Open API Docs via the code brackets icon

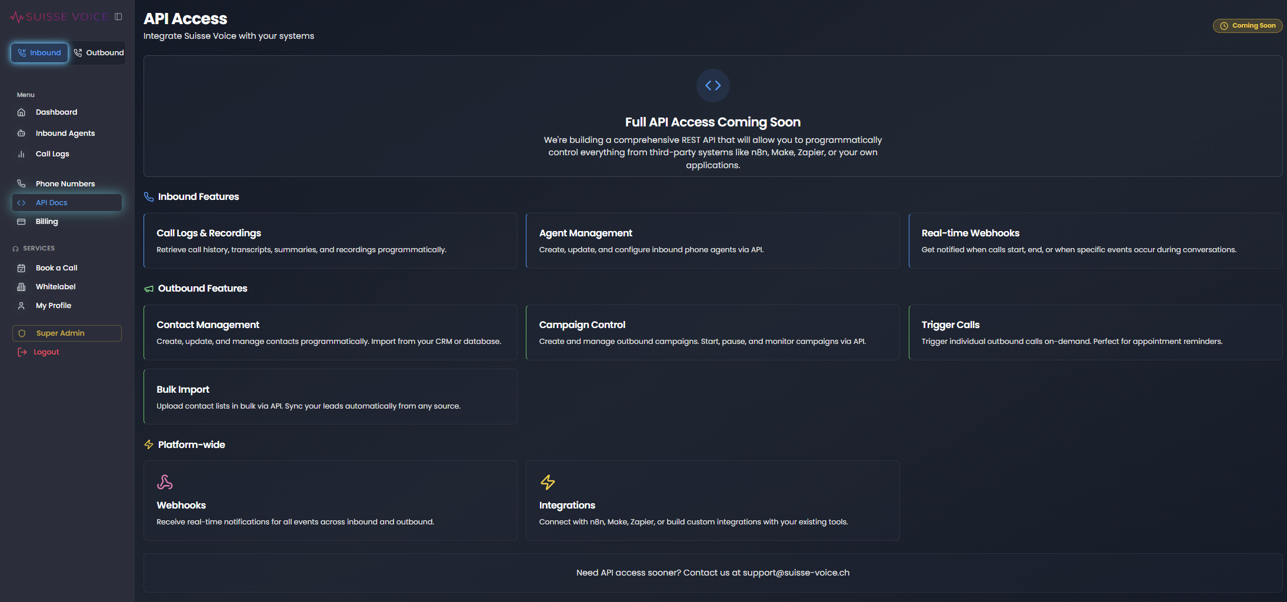pyautogui.click(x=22, y=202)
